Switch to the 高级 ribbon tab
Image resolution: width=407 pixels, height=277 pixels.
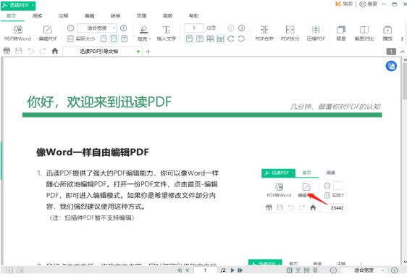tap(168, 16)
